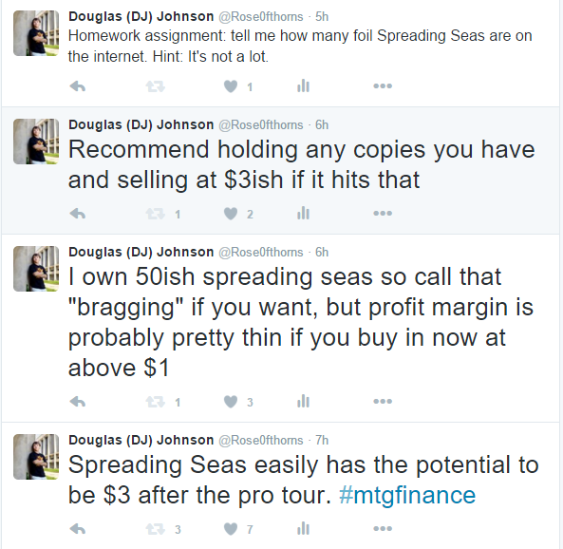Open more options on the Homework assignment tweet
Viewport: 563px width, 549px height.
[x=383, y=85]
